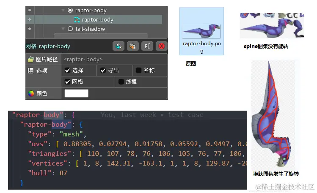Viewport: 317px width, 193px height.
Task: Uncheck the 网格 checkbox
Action: click(68, 82)
